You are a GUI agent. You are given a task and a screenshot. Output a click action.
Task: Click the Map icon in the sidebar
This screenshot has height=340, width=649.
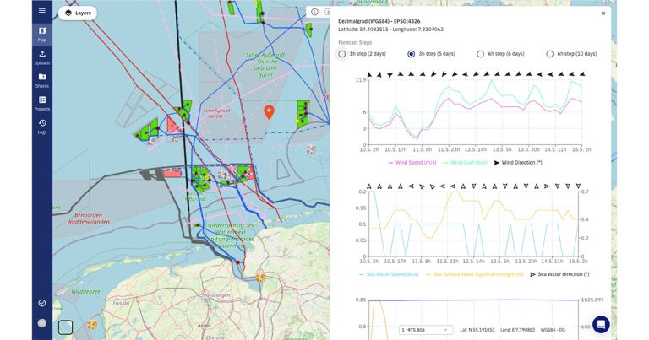click(42, 30)
